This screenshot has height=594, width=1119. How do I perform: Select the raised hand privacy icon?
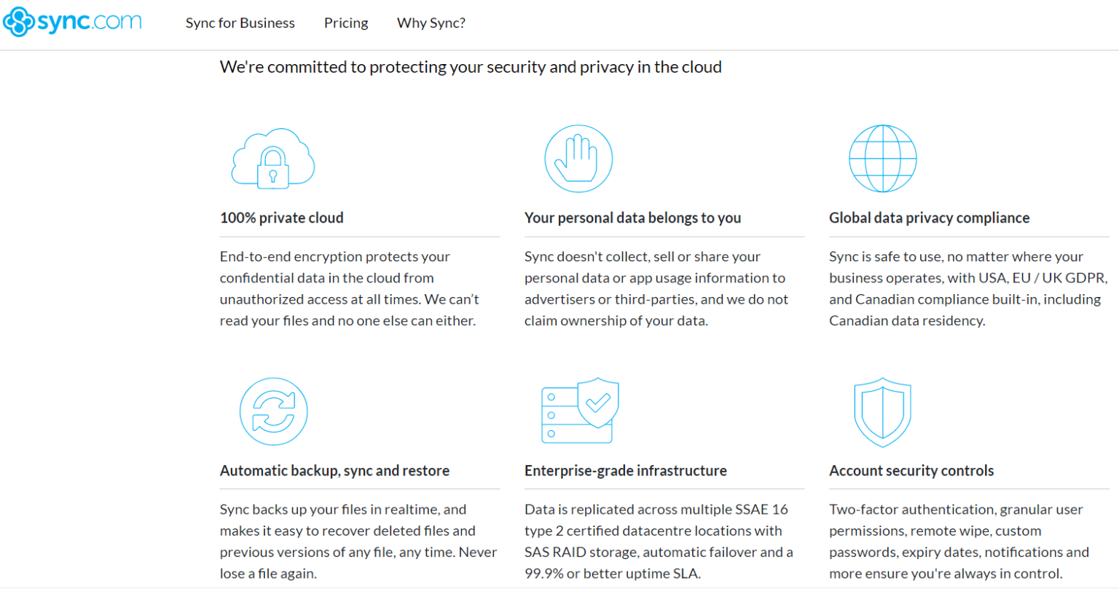point(578,159)
